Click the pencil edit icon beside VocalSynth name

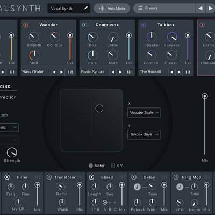click(x=85, y=8)
